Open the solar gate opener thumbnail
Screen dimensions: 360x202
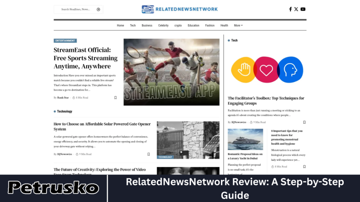click(x=188, y=140)
